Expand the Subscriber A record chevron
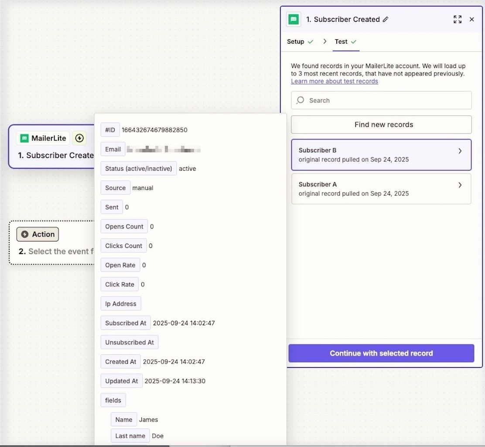 point(460,185)
